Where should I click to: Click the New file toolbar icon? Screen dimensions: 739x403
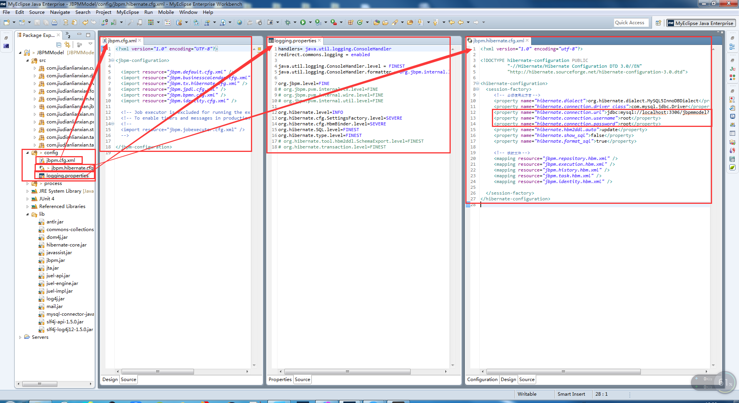(7, 23)
